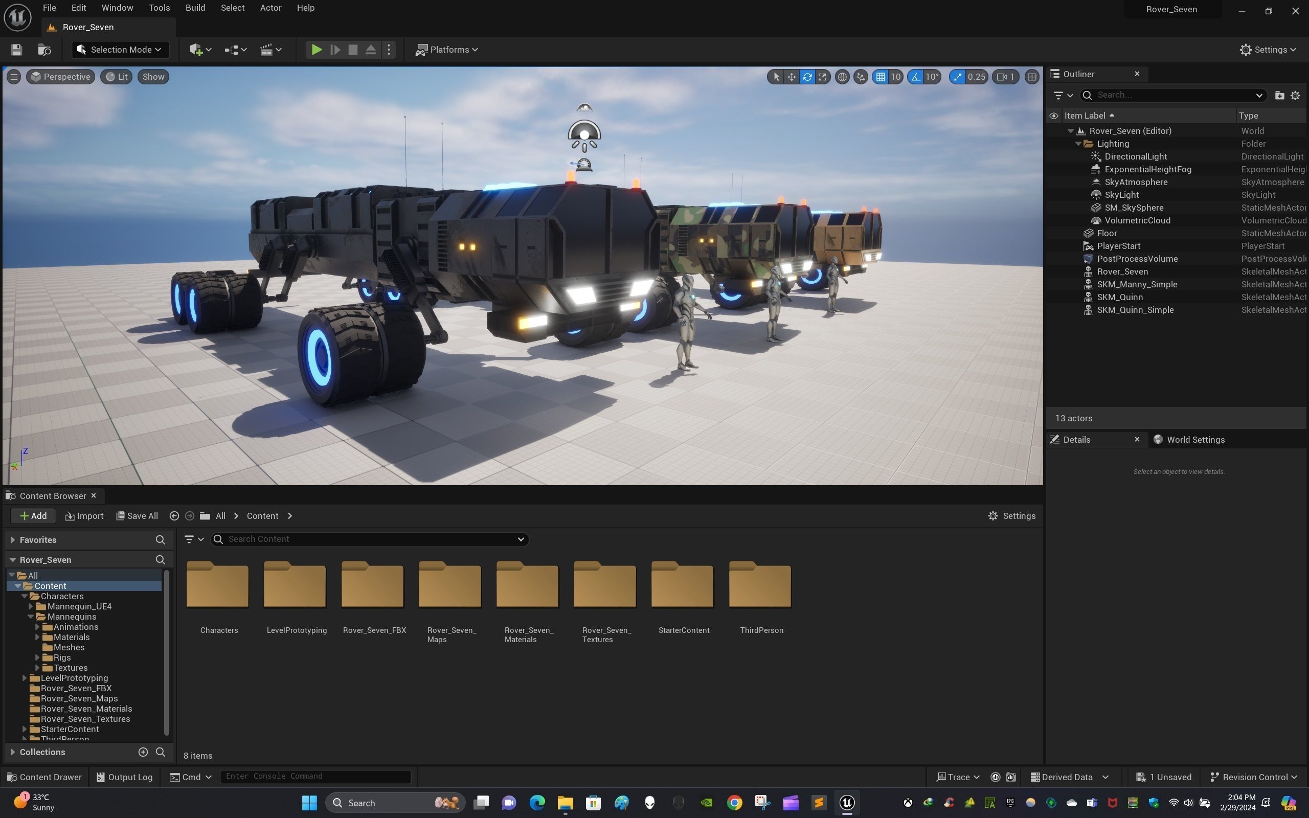Open rotation snap 10° value dropdown
This screenshot has height=818, width=1309.
(932, 77)
